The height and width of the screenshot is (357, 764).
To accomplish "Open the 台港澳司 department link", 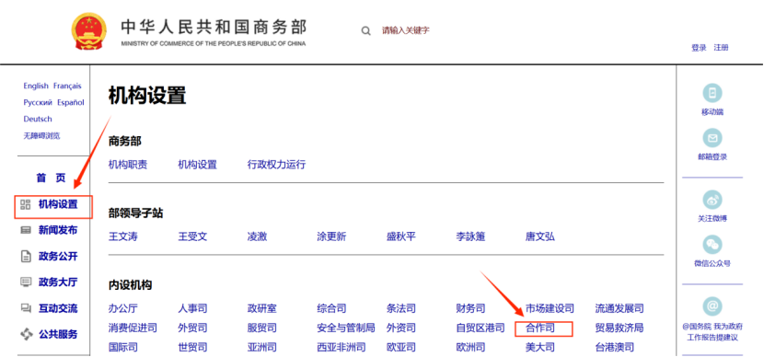I will [x=614, y=347].
